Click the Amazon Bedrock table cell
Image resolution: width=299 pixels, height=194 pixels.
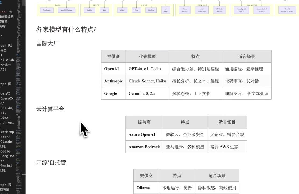144,147
